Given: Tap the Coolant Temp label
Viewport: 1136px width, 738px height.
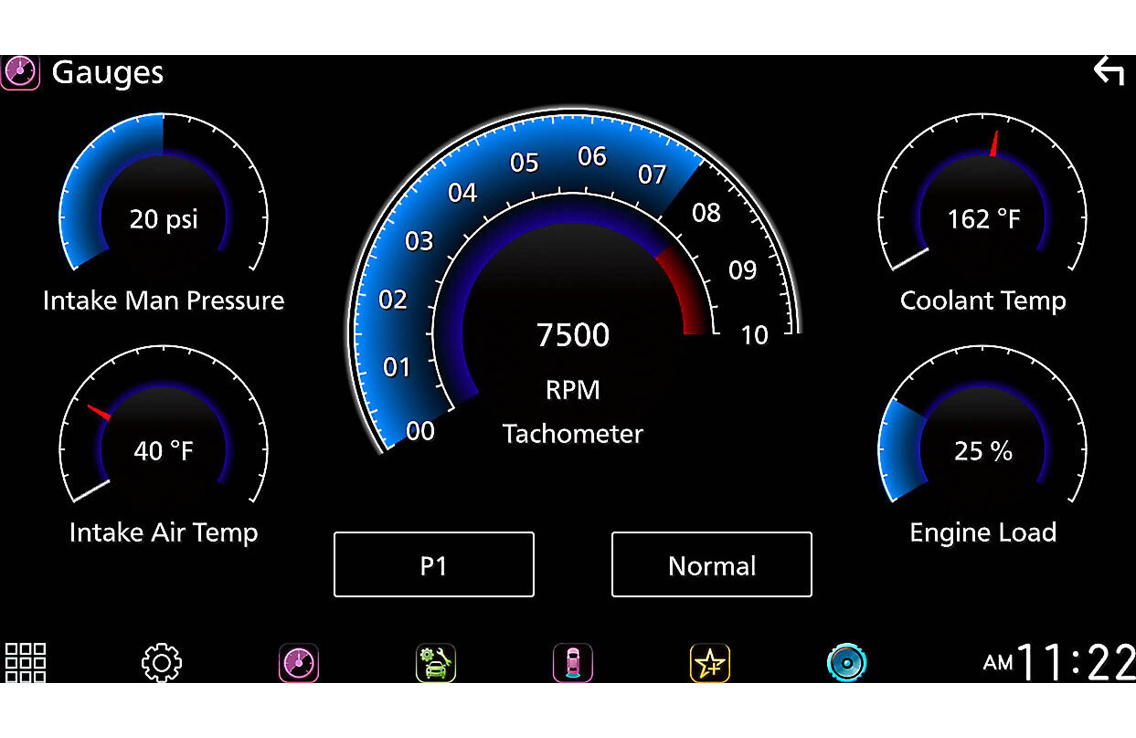Looking at the screenshot, I should (x=983, y=302).
